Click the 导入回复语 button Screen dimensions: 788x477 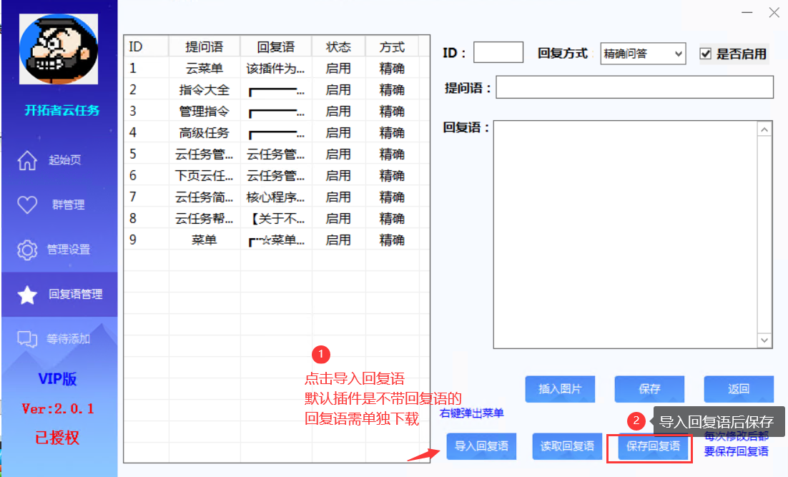coord(481,446)
